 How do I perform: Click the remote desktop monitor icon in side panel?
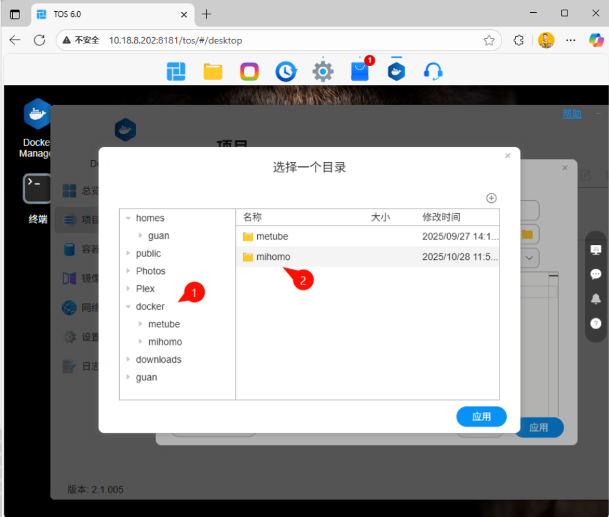pyautogui.click(x=596, y=250)
